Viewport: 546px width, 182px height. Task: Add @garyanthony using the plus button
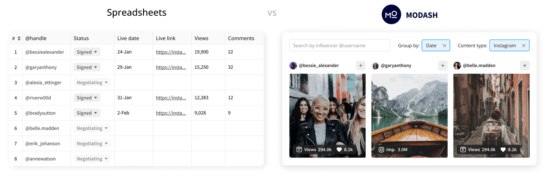click(x=443, y=65)
